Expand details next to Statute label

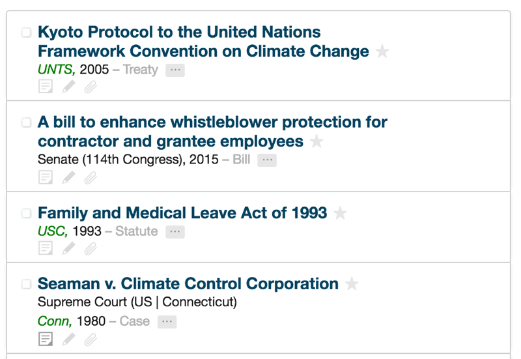click(175, 232)
